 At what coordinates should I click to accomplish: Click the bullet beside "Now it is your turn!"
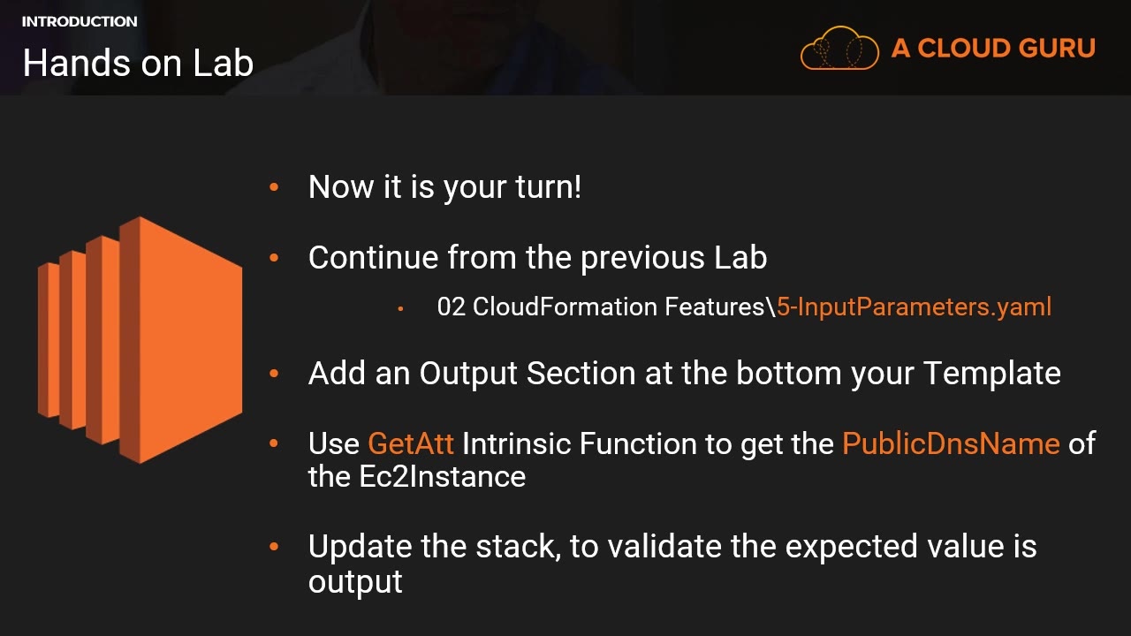pyautogui.click(x=274, y=187)
